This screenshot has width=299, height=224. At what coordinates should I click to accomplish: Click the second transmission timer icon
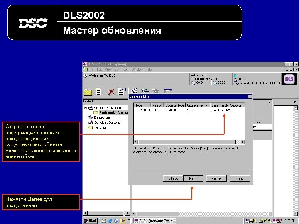(215, 83)
